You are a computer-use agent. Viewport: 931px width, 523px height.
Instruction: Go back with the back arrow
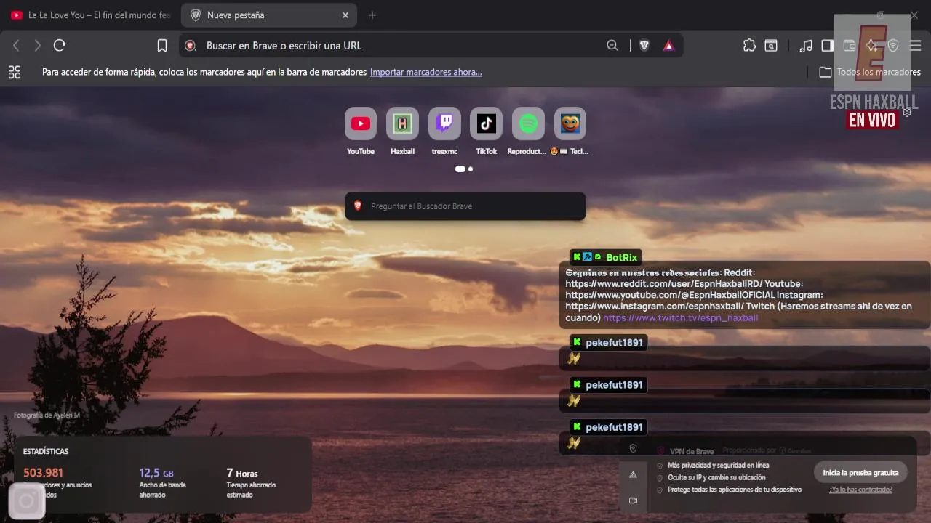click(16, 46)
